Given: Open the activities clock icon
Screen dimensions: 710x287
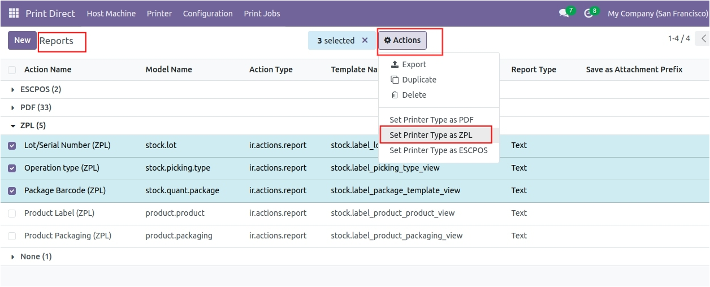Looking at the screenshot, I should (588, 13).
